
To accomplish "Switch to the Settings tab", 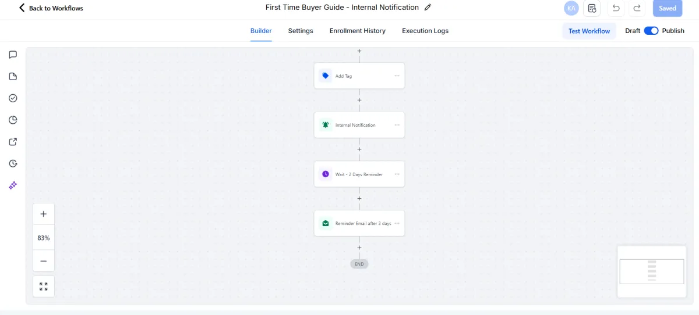I will click(301, 31).
